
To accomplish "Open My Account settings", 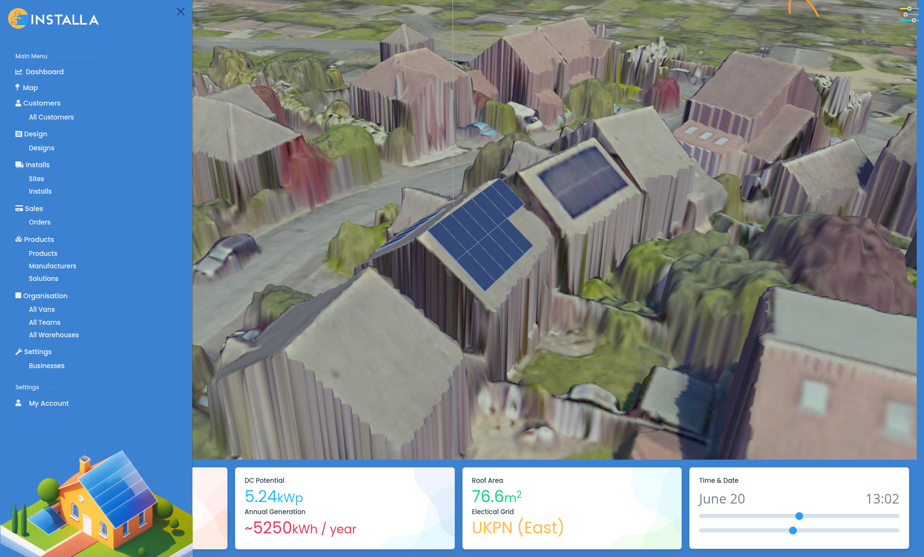I will pyautogui.click(x=49, y=403).
